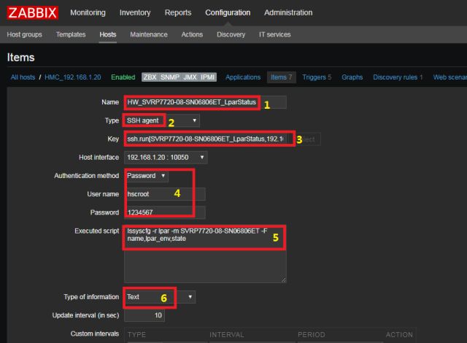Click the Custom intervals TYPE column header
Screen dimensions: 467x343
(136, 335)
